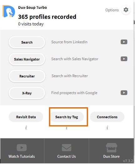The height and width of the screenshot is (164, 135).
Task: Click the 365 profiles recorded heading
Action: (47, 17)
